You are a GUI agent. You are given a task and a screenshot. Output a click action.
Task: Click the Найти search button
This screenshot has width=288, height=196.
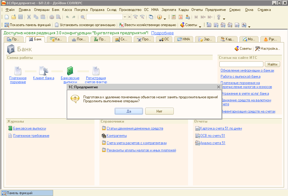click(x=273, y=64)
